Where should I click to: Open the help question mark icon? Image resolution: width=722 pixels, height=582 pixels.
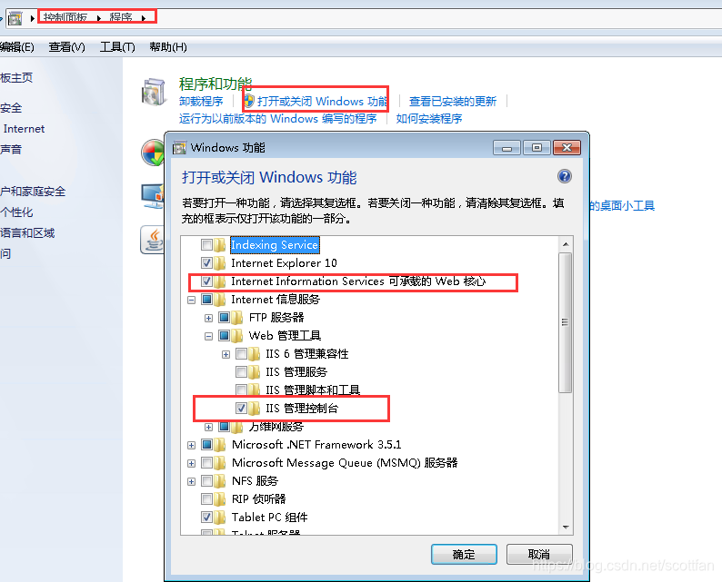[564, 176]
